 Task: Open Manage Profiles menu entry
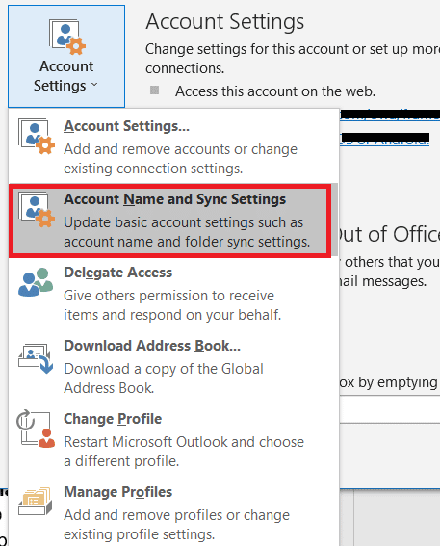[x=173, y=513]
